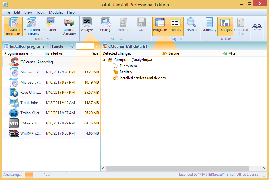Sort by the Installed on column
269x180 pixels.
(61, 53)
